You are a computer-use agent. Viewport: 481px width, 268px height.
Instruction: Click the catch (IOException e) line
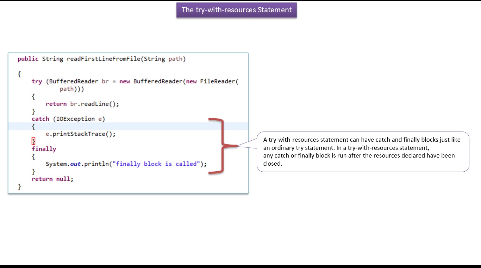pos(69,119)
